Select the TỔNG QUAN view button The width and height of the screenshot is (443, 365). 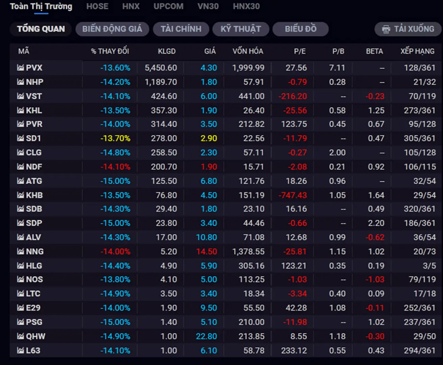click(41, 29)
